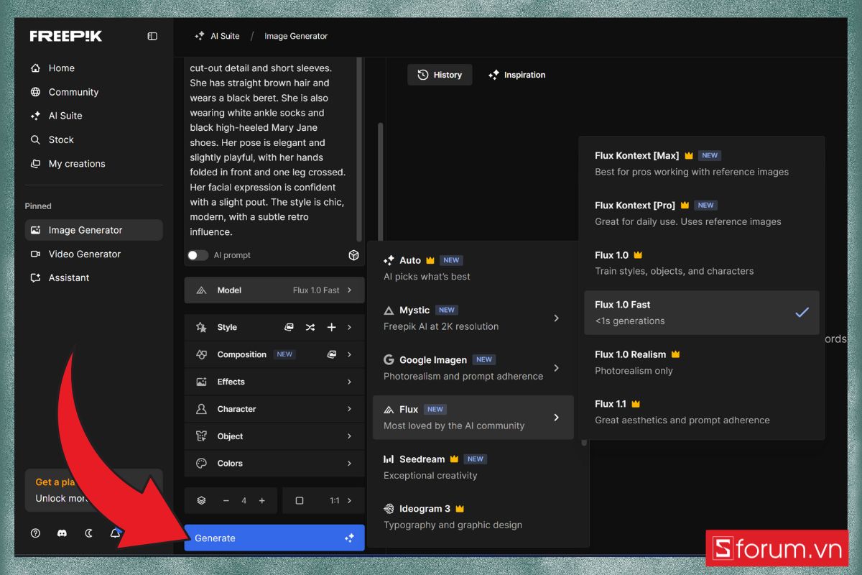Shuffle a random style
The width and height of the screenshot is (862, 575).
click(310, 327)
